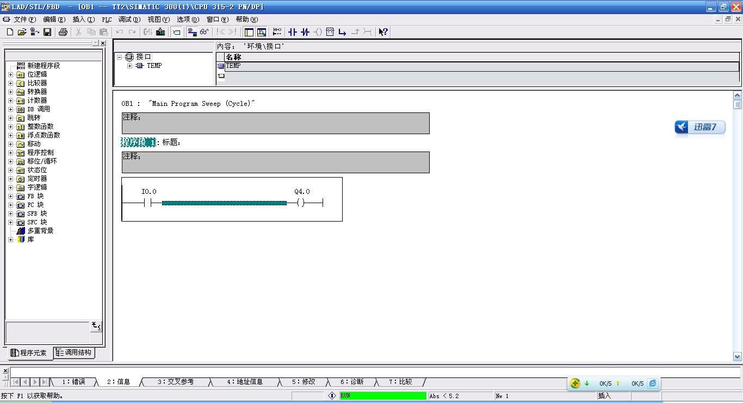Click the vertical scrollbar down arrow
Screen dimensions: 743x403
(x=738, y=357)
